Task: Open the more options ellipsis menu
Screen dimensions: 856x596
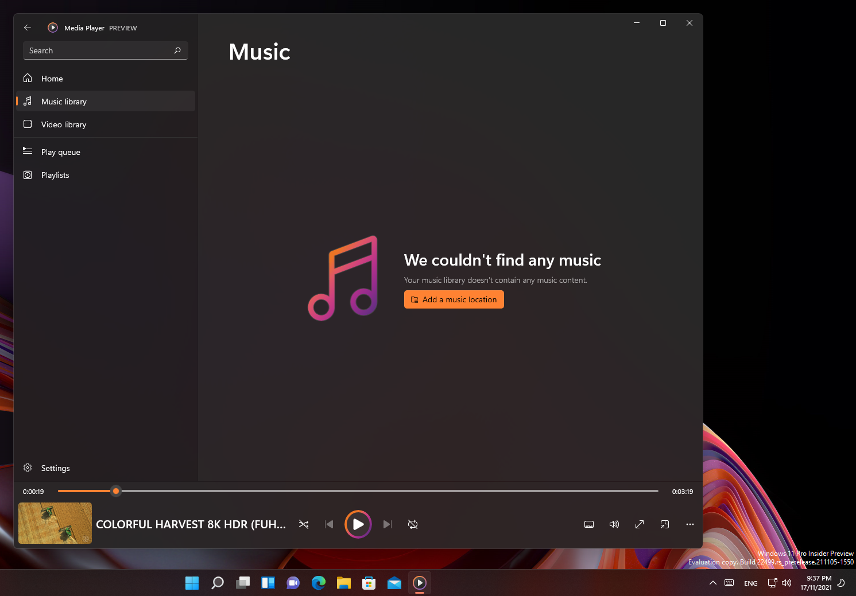Action: pyautogui.click(x=690, y=524)
